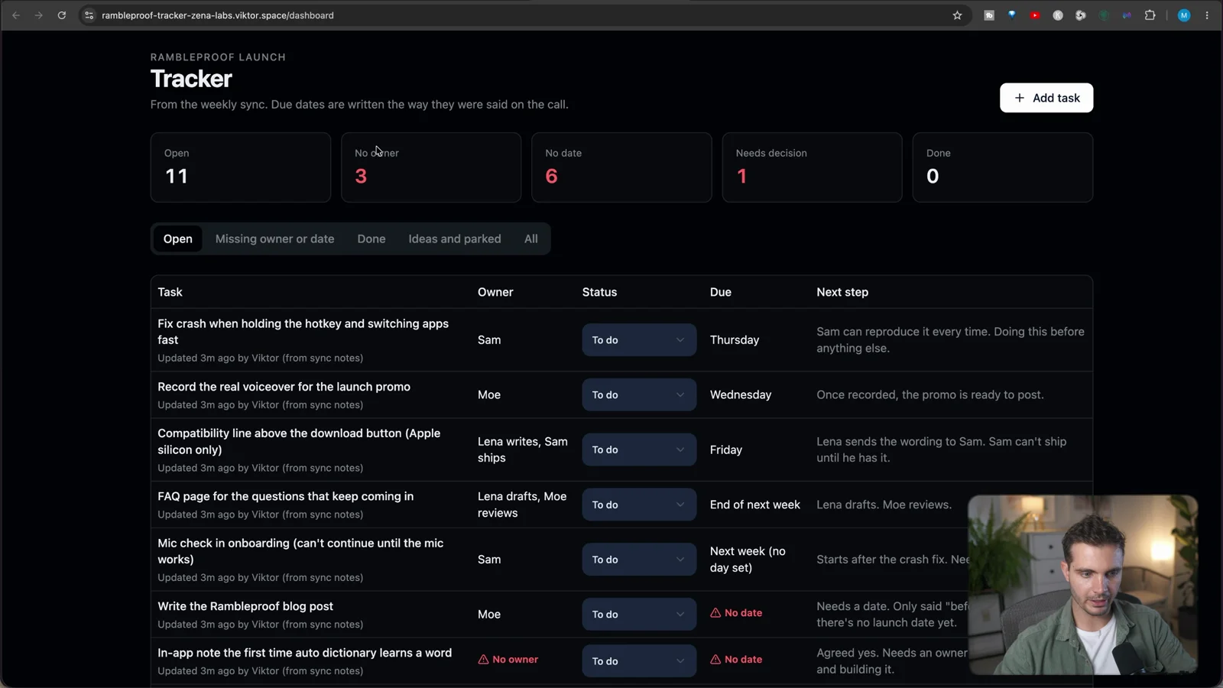Click 'Lena writes, Sam ships' owner cell
1223x688 pixels.
click(523, 449)
